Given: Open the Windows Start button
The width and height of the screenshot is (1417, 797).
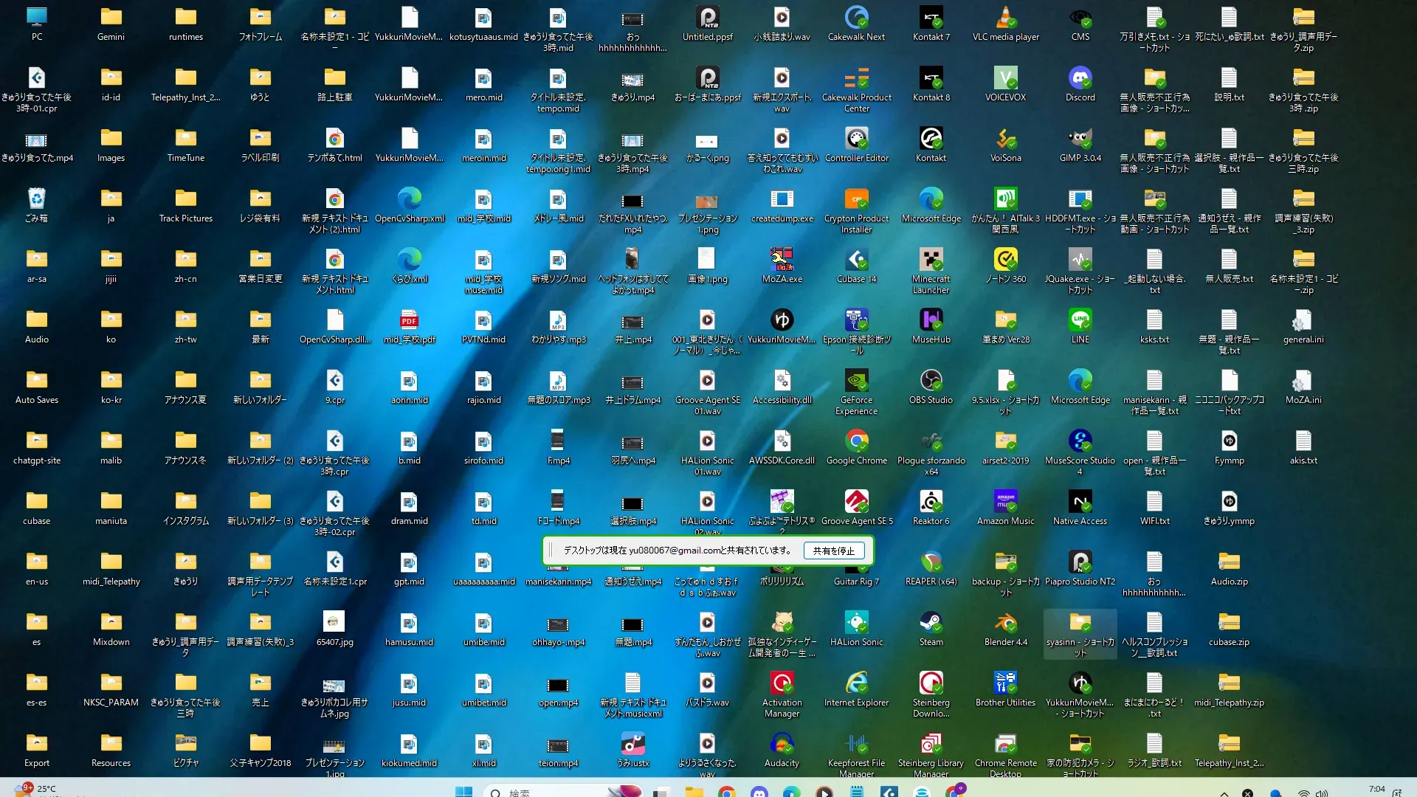Looking at the screenshot, I should [x=463, y=791].
